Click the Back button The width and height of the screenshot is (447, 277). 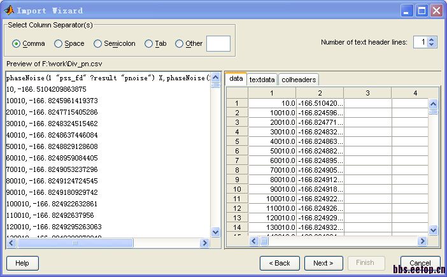[280, 263]
